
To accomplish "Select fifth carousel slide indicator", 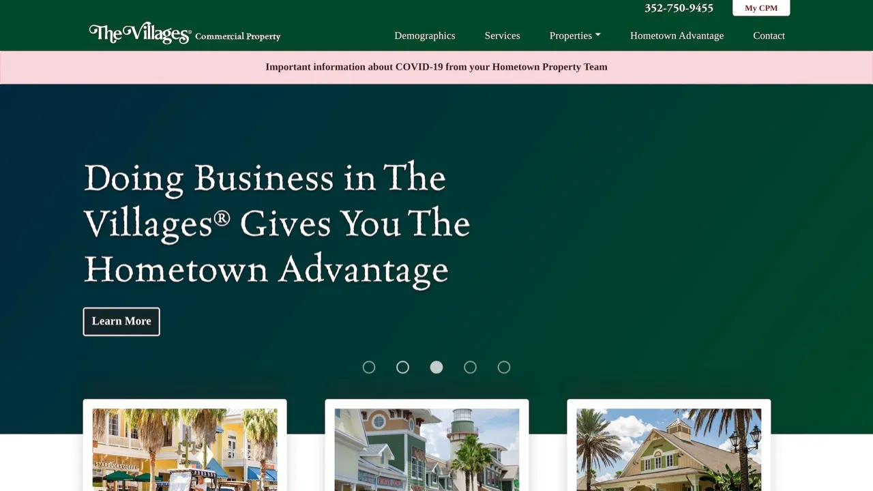I will 504,368.
